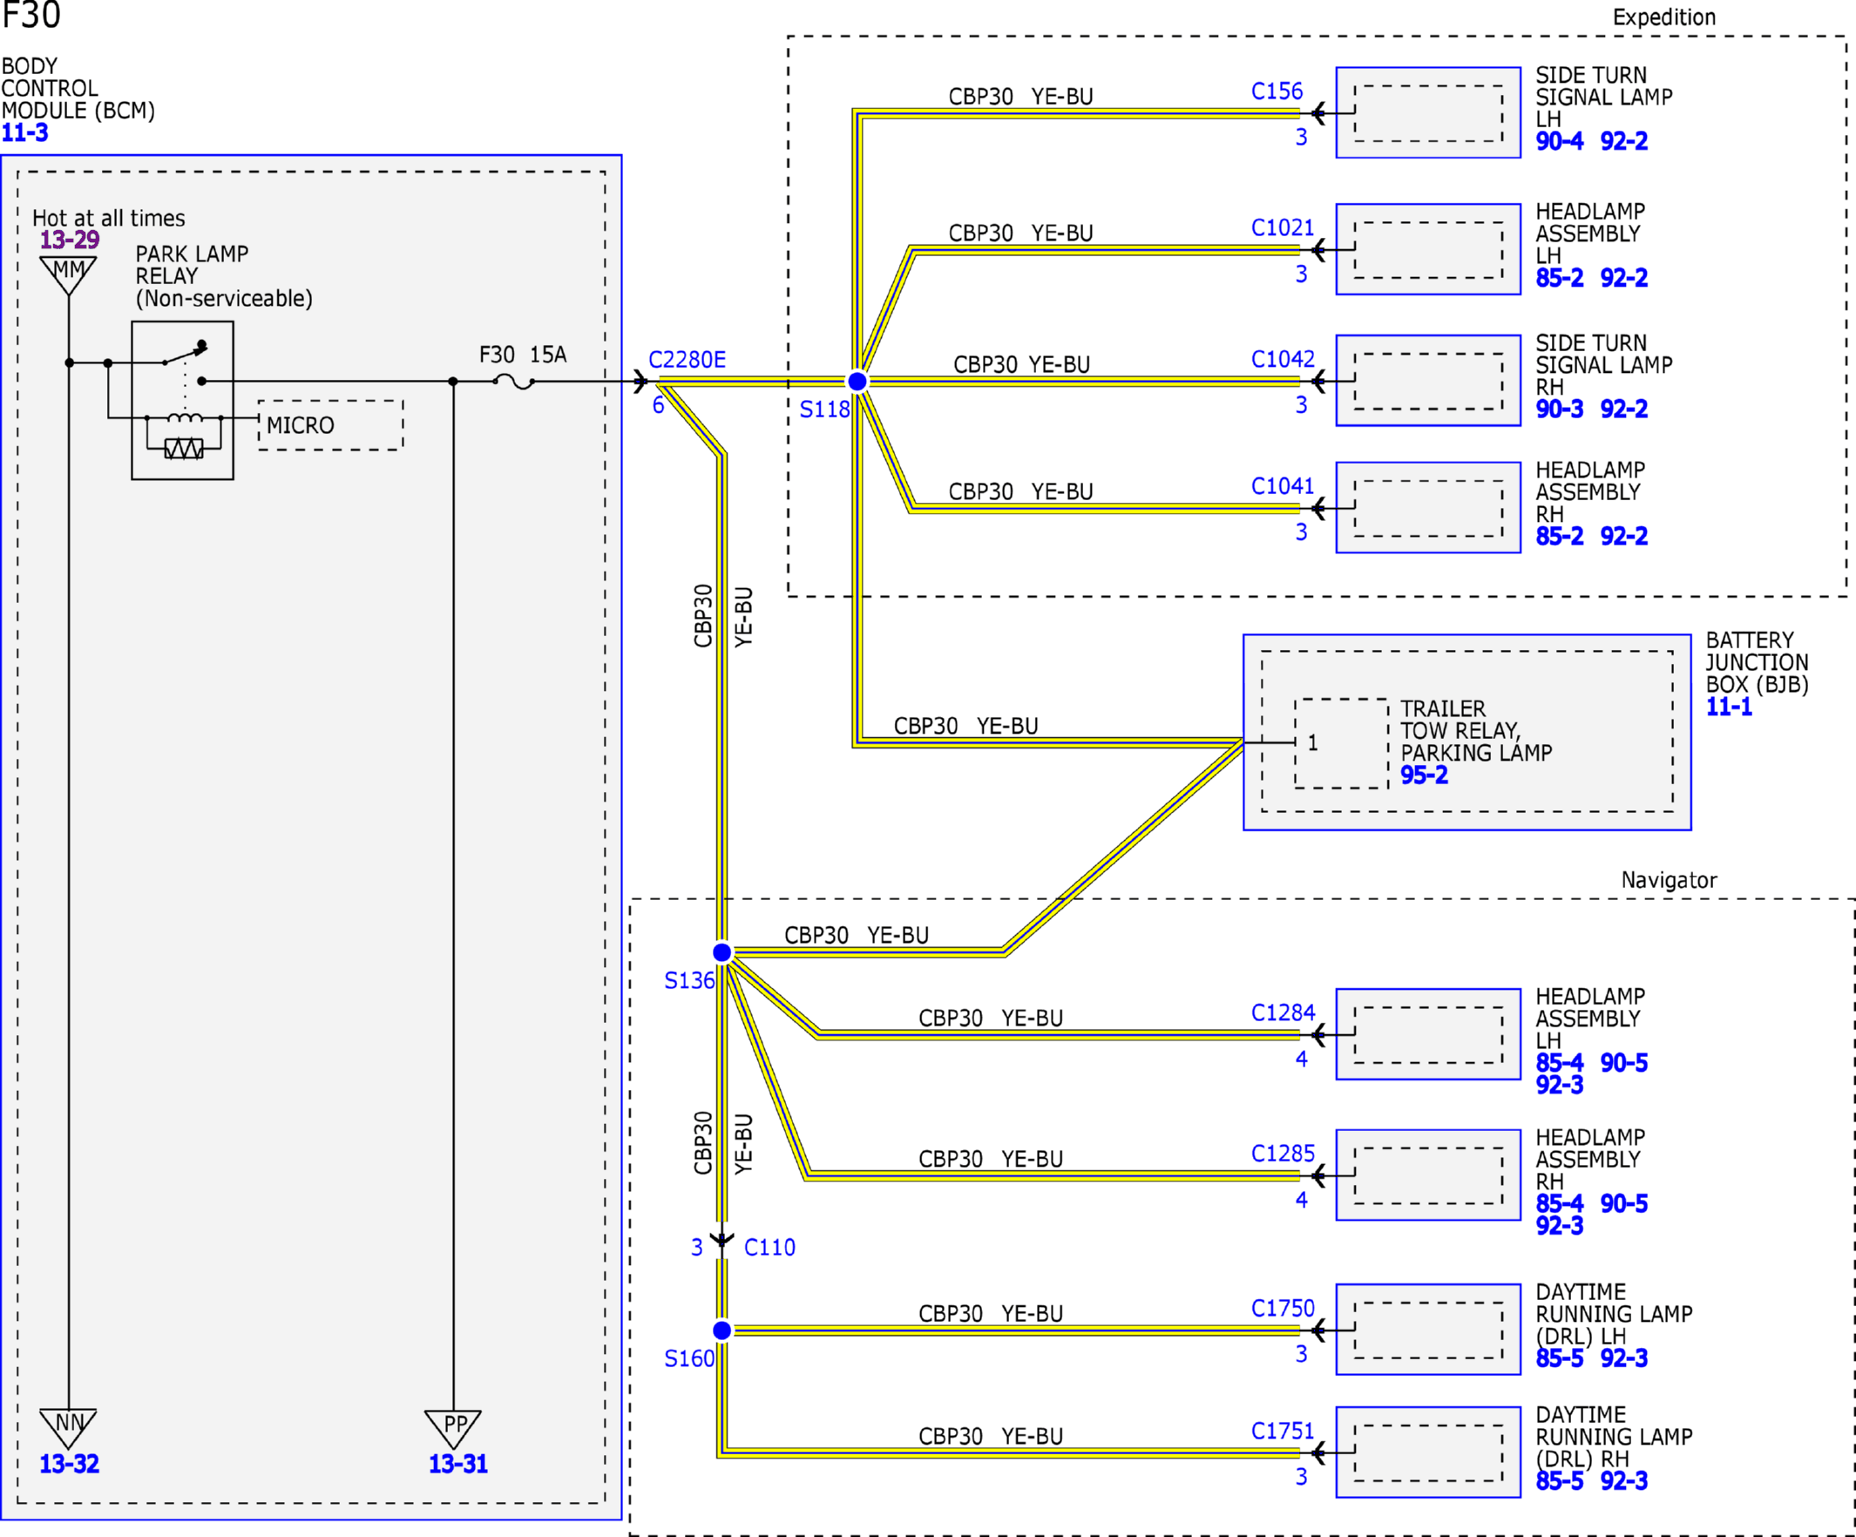Viewport: 1856px width, 1537px height.
Task: Select Side Turn Signal Lamp LH component box
Action: (1428, 113)
